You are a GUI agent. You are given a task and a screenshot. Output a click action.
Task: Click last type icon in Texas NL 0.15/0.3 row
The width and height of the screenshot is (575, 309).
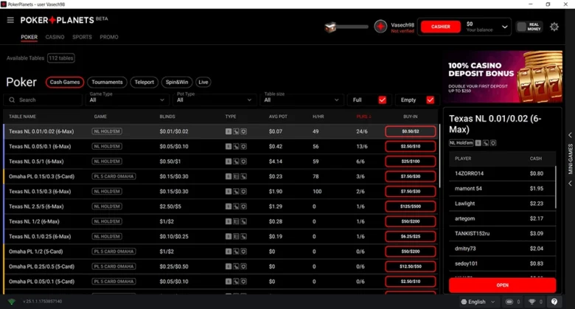(243, 192)
